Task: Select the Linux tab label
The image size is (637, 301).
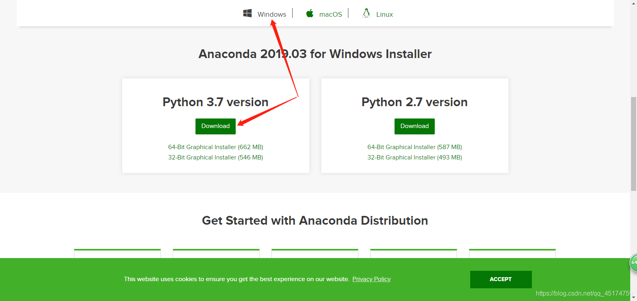Action: [385, 14]
